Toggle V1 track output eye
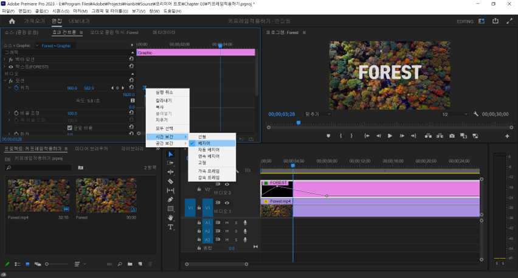 click(227, 203)
